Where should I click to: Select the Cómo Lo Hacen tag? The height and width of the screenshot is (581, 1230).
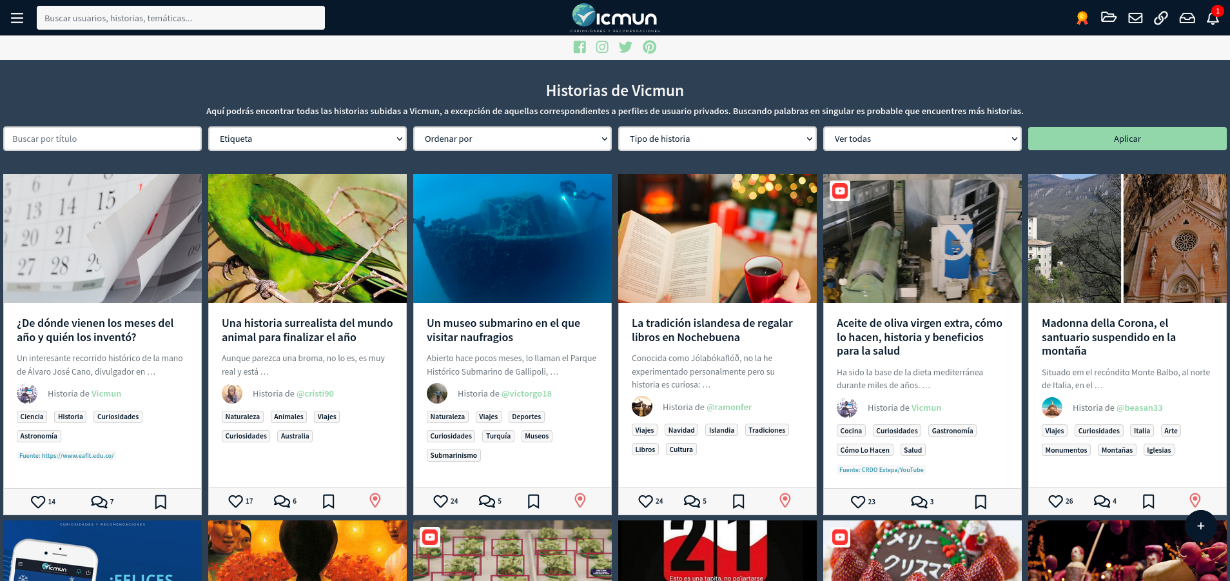tap(865, 450)
